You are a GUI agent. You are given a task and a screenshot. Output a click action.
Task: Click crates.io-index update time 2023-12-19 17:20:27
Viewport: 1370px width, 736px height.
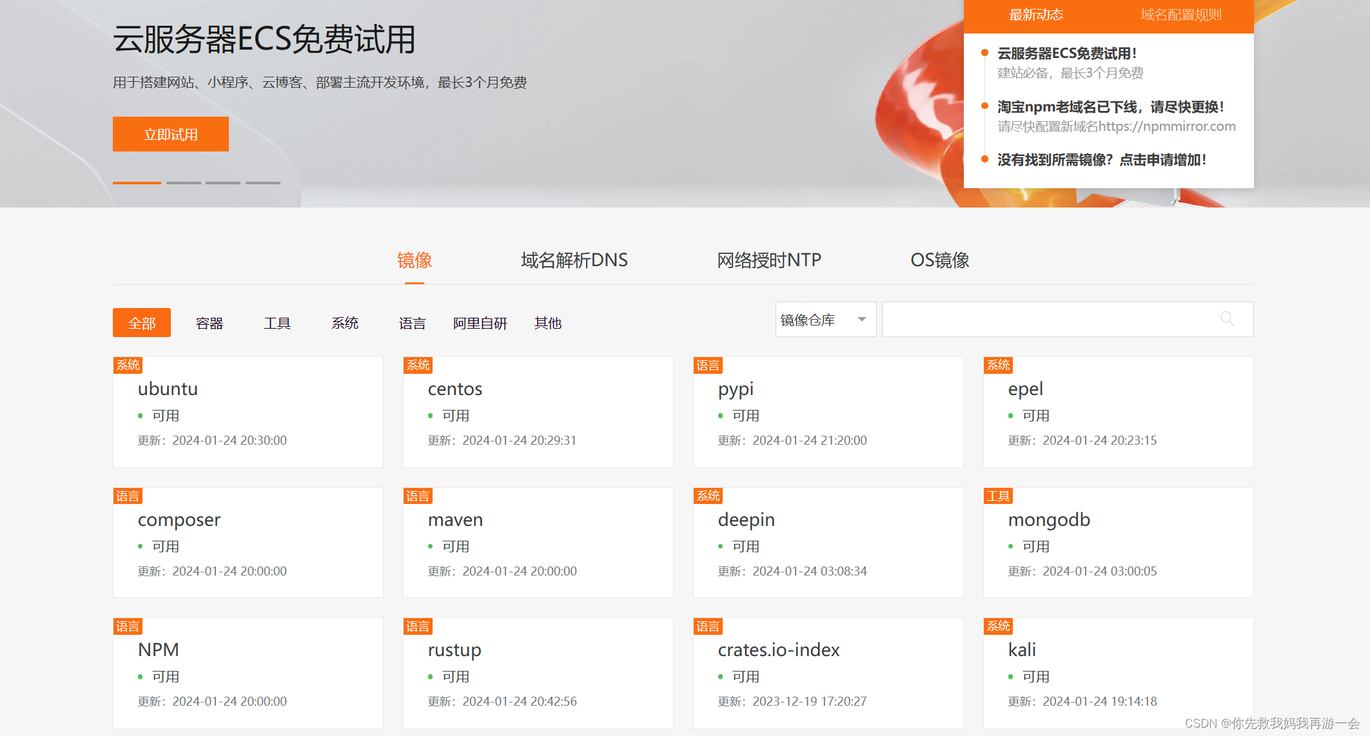(x=810, y=701)
